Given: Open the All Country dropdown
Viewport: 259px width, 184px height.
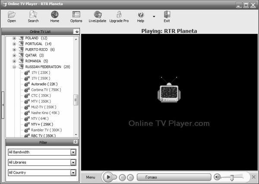Looking at the screenshot, I should point(73,173).
